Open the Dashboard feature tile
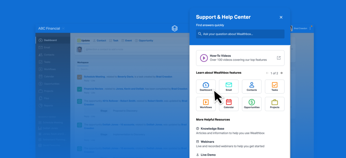Screen dimensions: 346x158 206,86
